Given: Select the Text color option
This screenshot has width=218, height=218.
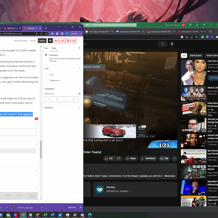Looking at the screenshot, I should [x=63, y=75].
